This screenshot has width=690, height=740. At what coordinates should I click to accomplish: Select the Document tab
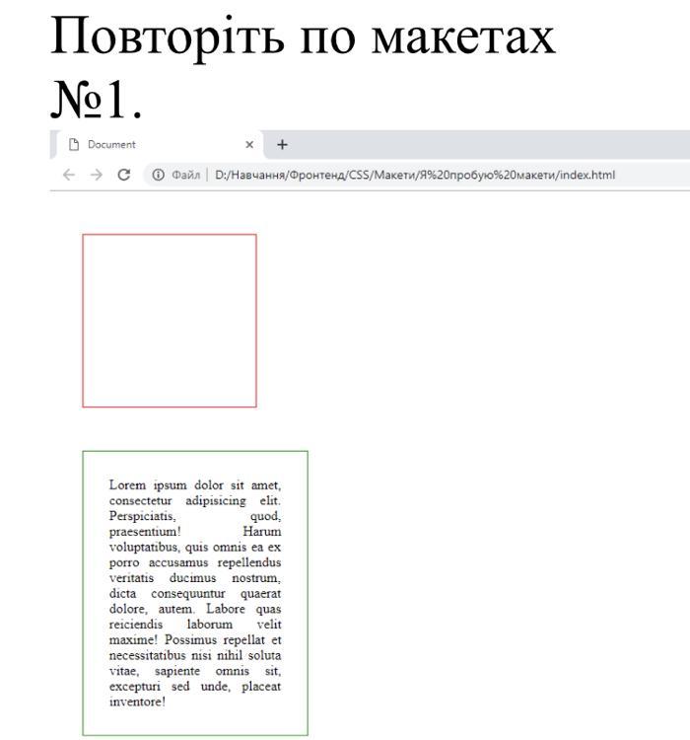tap(160, 144)
